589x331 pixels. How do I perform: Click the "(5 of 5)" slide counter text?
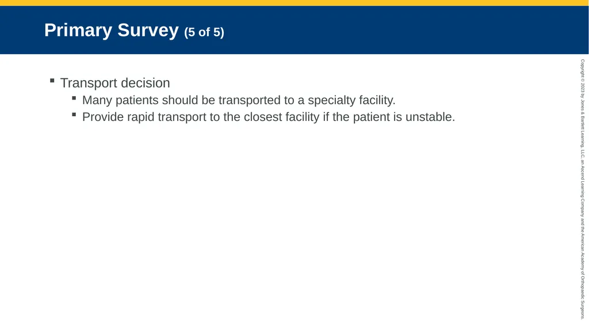[204, 32]
